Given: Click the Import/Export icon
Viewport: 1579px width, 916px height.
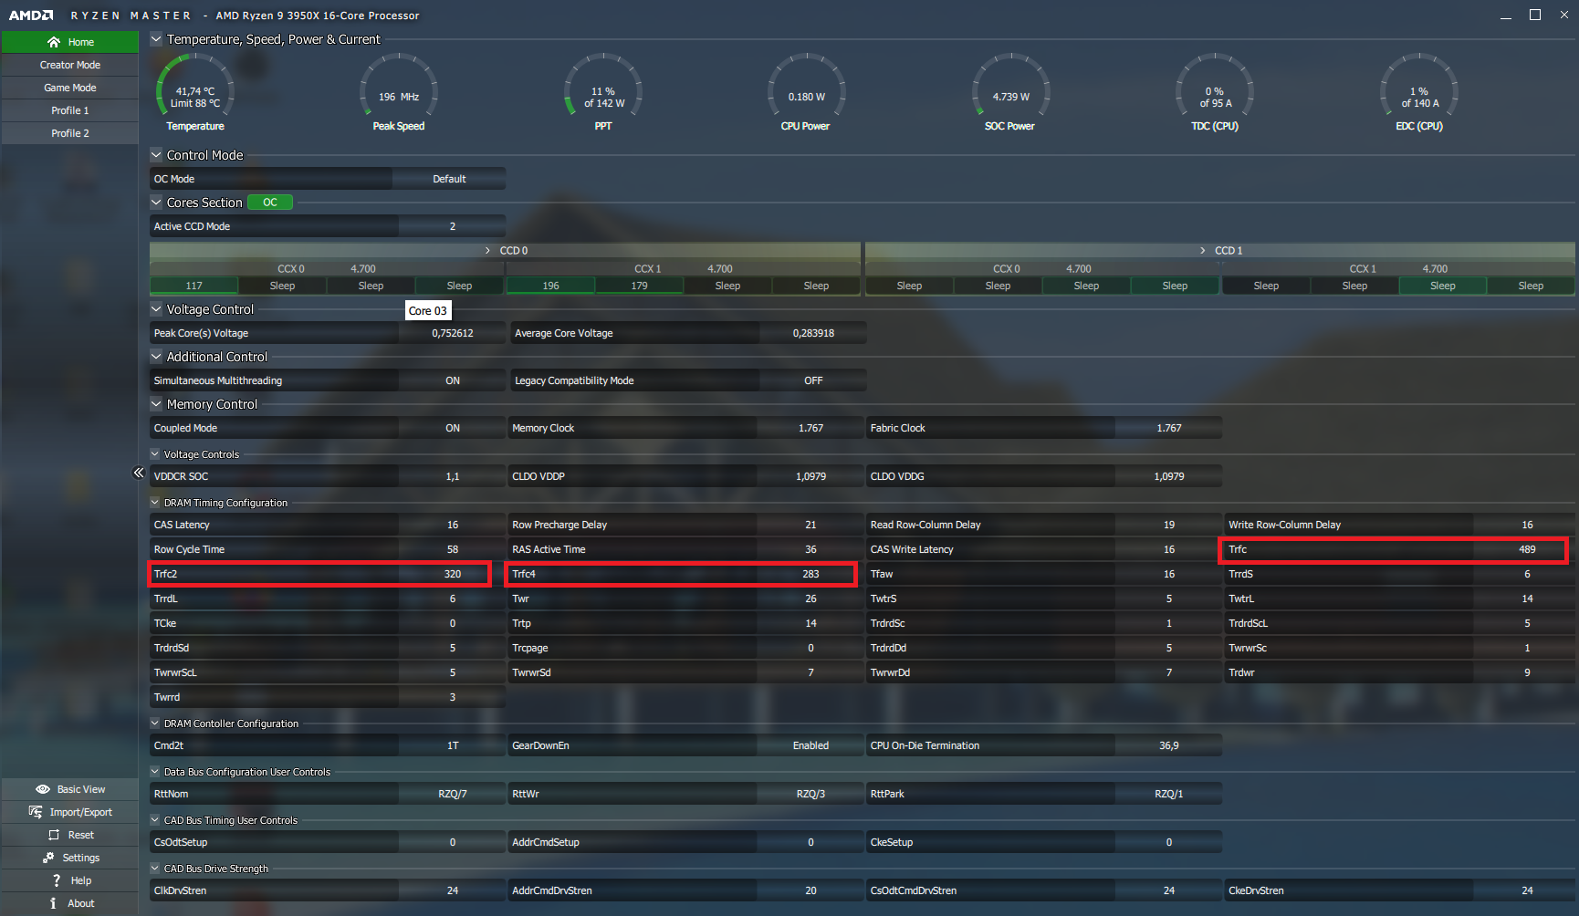Looking at the screenshot, I should pos(36,812).
